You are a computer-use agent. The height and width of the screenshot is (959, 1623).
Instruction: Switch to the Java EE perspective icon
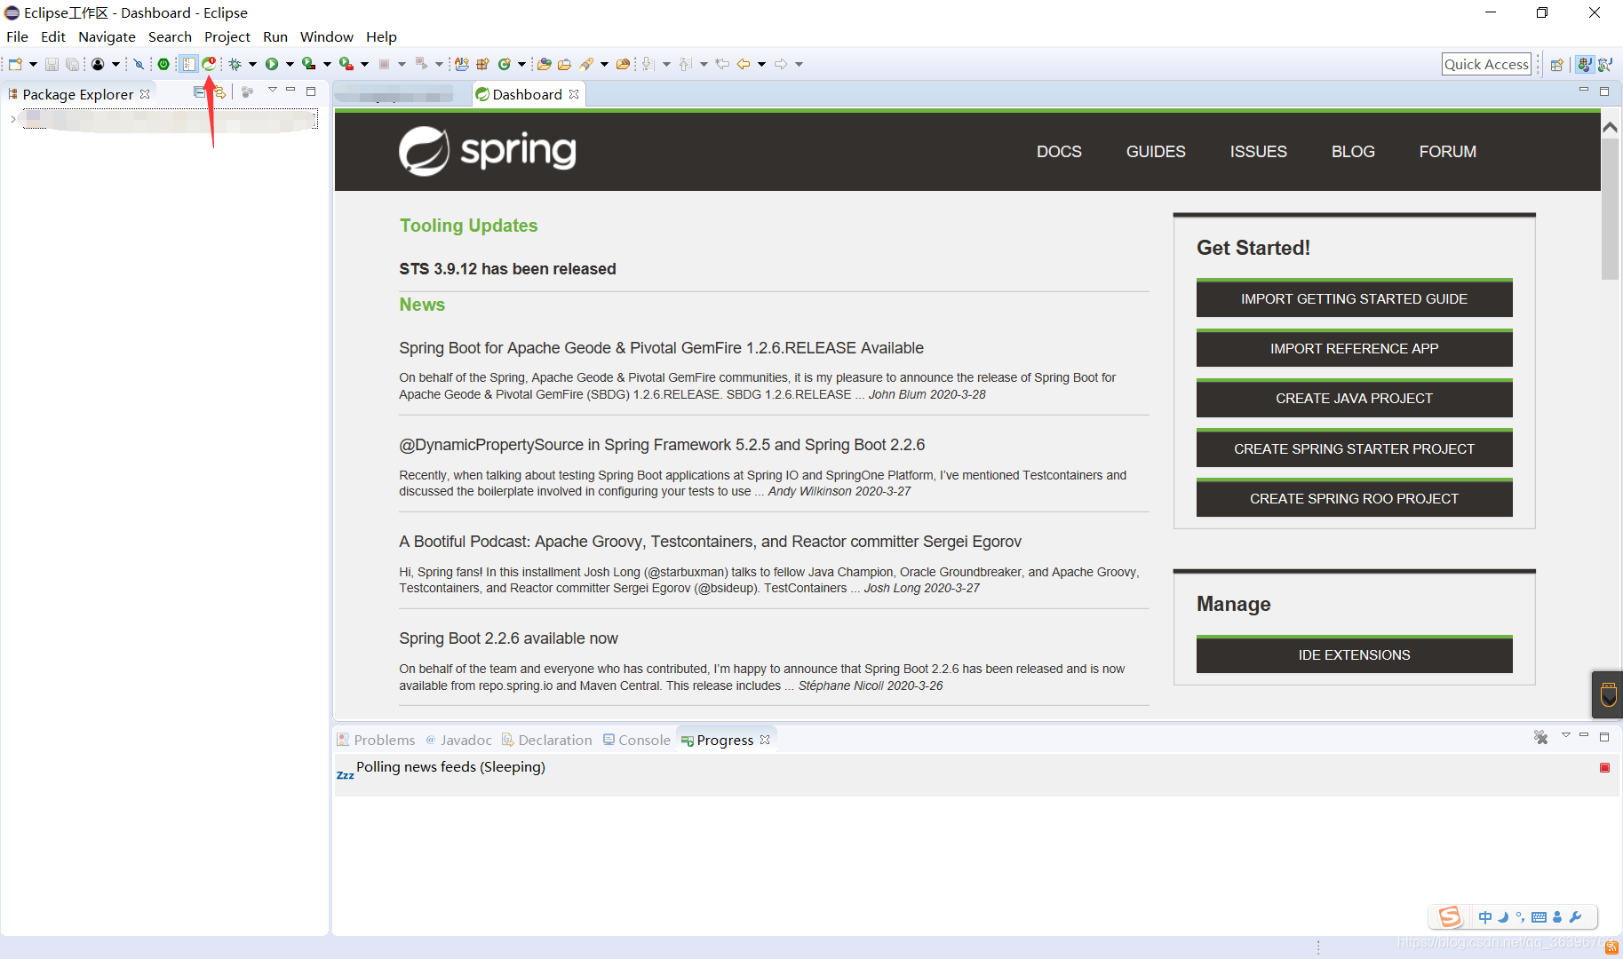[x=1584, y=64]
